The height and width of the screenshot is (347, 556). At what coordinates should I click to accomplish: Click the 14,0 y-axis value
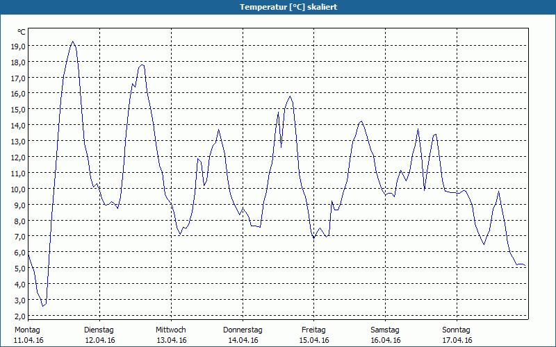pyautogui.click(x=18, y=126)
